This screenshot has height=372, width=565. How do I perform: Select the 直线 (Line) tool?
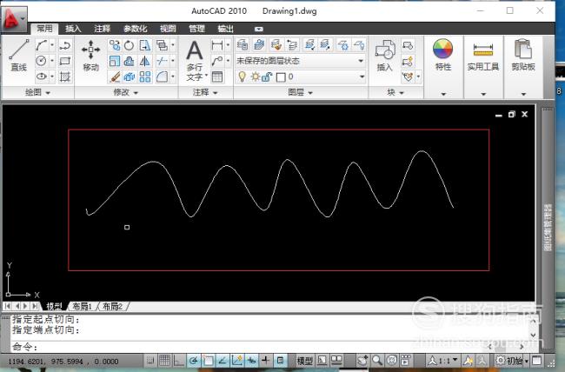coord(19,55)
